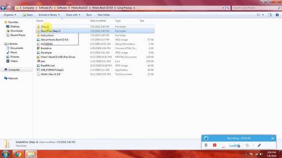Select About Hirens BootCD 9.9 image file
This screenshot has width=282, height=158.
coord(95,39)
